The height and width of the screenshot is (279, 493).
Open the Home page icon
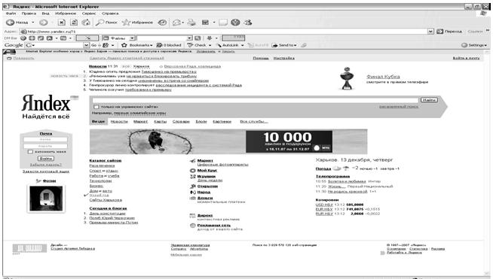86,23
